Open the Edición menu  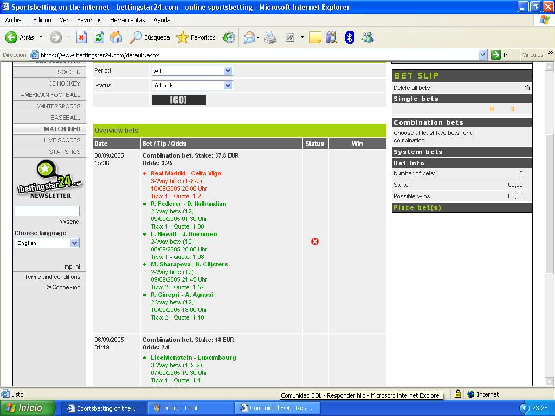42,20
